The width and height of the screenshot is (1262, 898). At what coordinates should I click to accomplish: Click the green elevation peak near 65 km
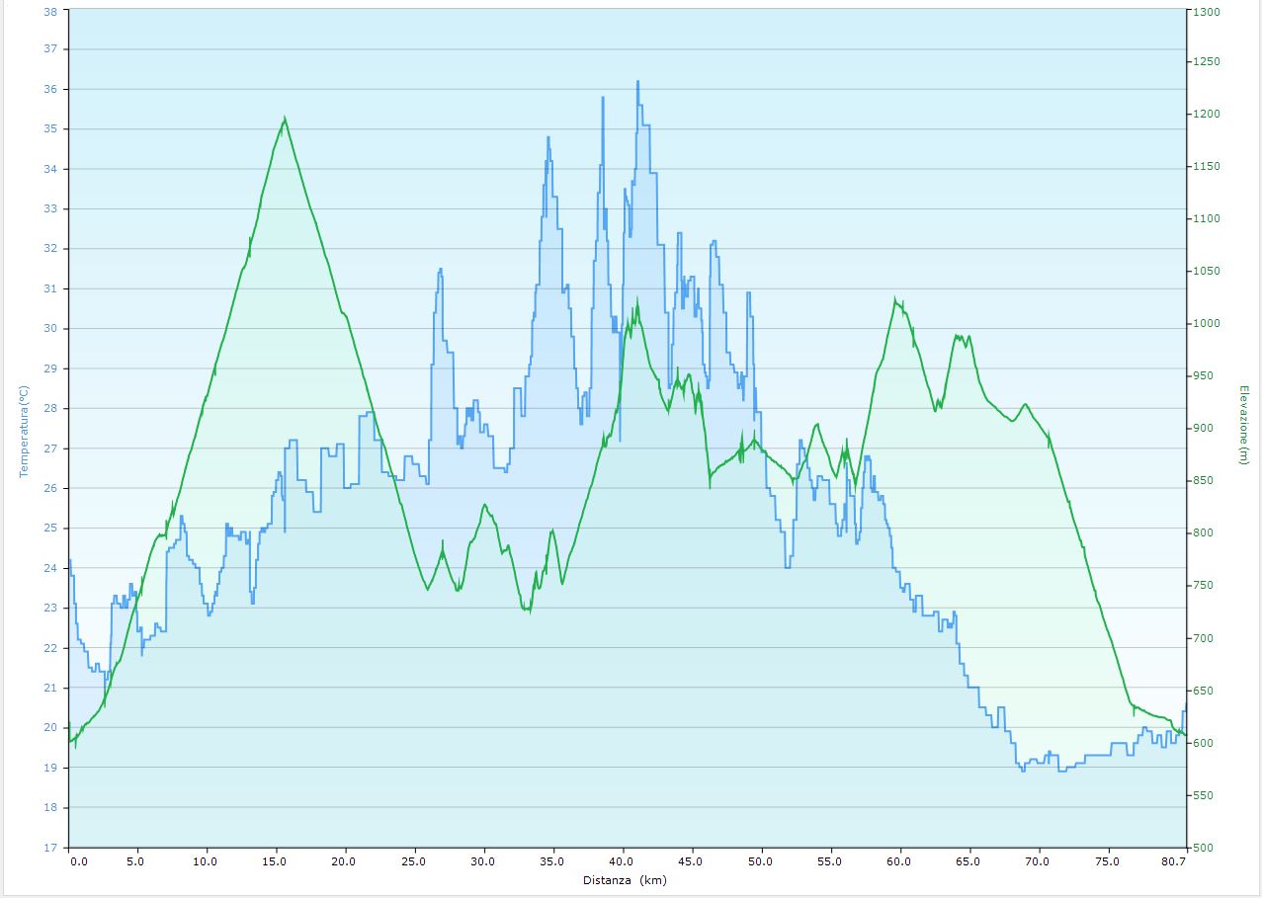coord(958,336)
